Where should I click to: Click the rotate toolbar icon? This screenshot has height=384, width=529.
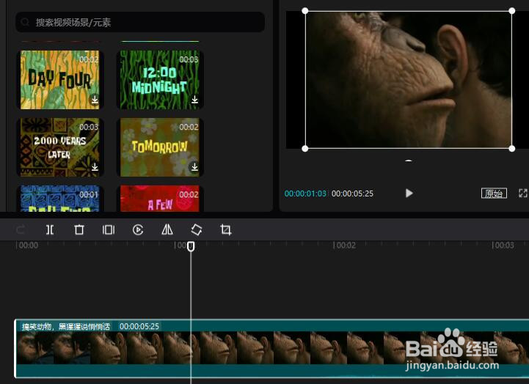pyautogui.click(x=197, y=229)
